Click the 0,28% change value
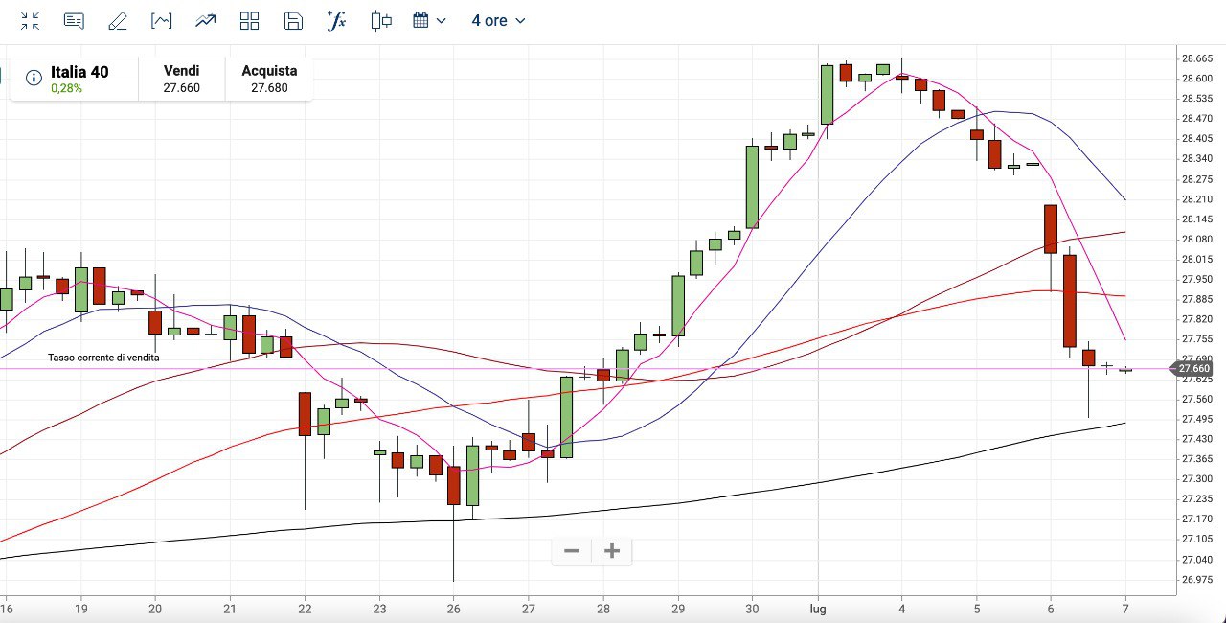The height and width of the screenshot is (623, 1226). (x=67, y=88)
